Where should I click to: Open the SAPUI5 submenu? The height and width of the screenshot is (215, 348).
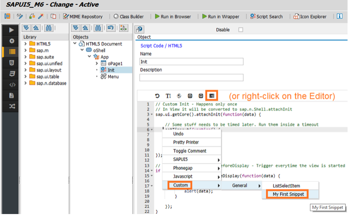pos(192,159)
